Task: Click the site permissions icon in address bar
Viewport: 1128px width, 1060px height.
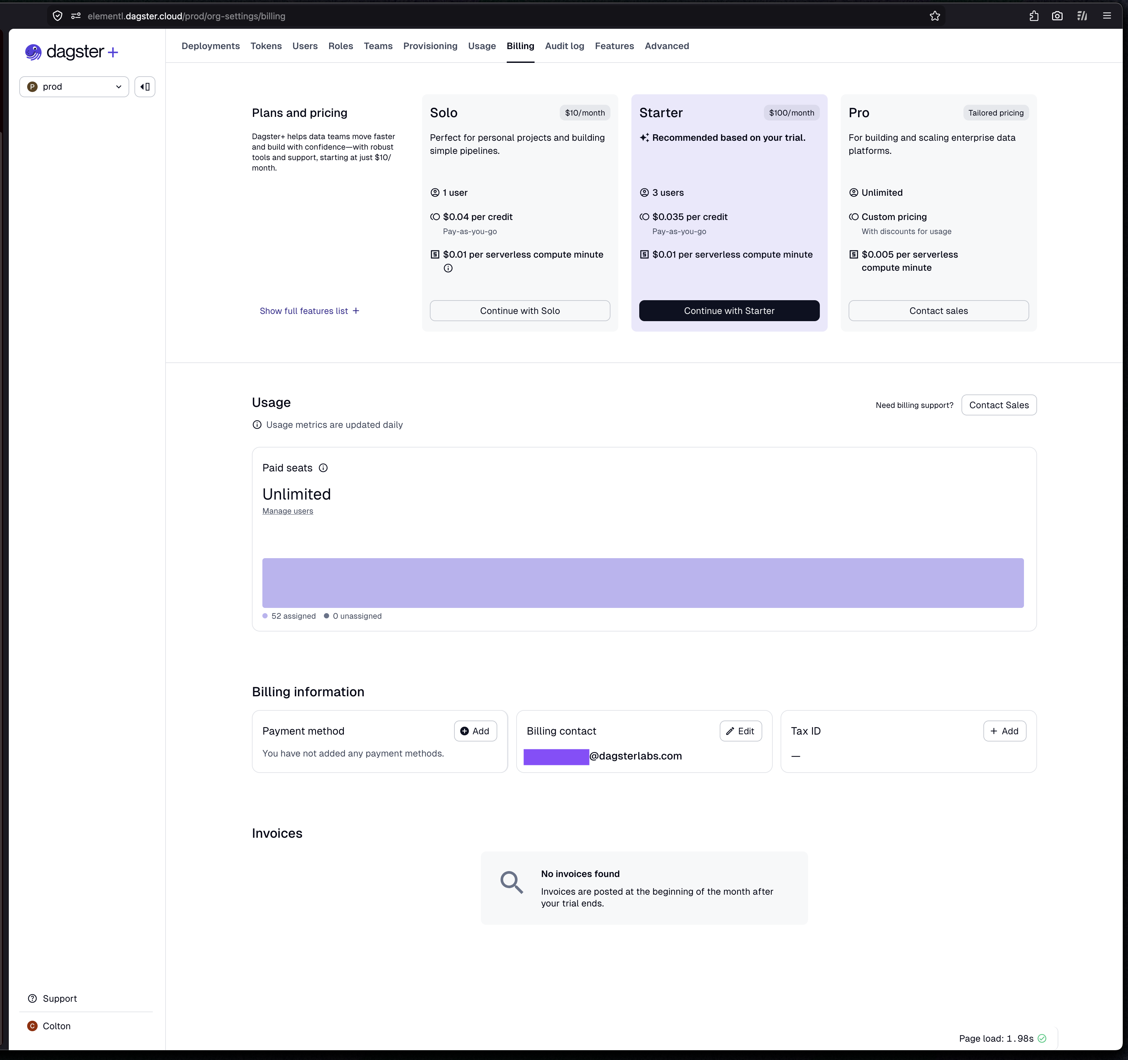Action: point(76,16)
